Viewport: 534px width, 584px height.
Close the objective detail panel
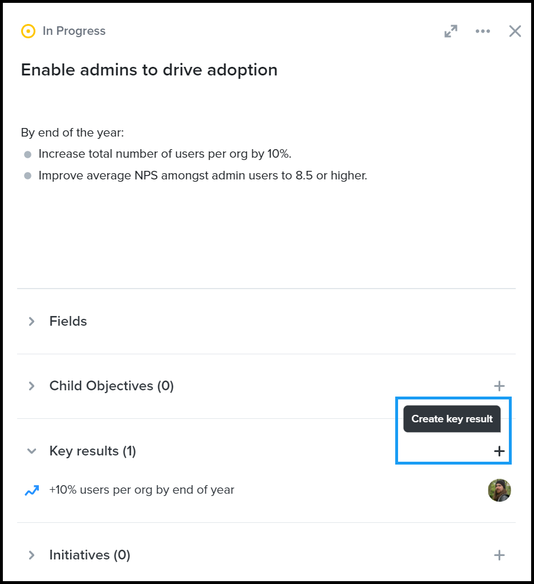[515, 31]
